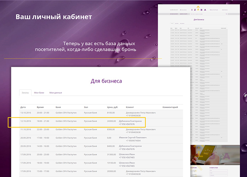Click the price 10100,00
Viewport: 247px width, 177px height.
click(112, 163)
